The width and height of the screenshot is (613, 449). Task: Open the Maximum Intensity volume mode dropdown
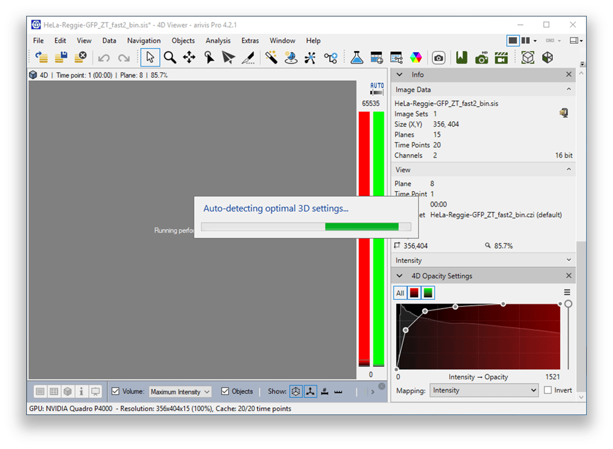coord(180,391)
